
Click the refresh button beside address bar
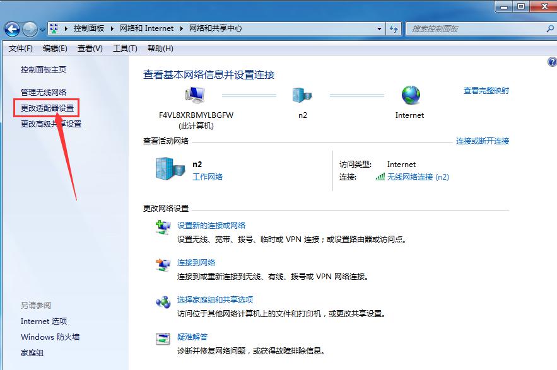(394, 28)
